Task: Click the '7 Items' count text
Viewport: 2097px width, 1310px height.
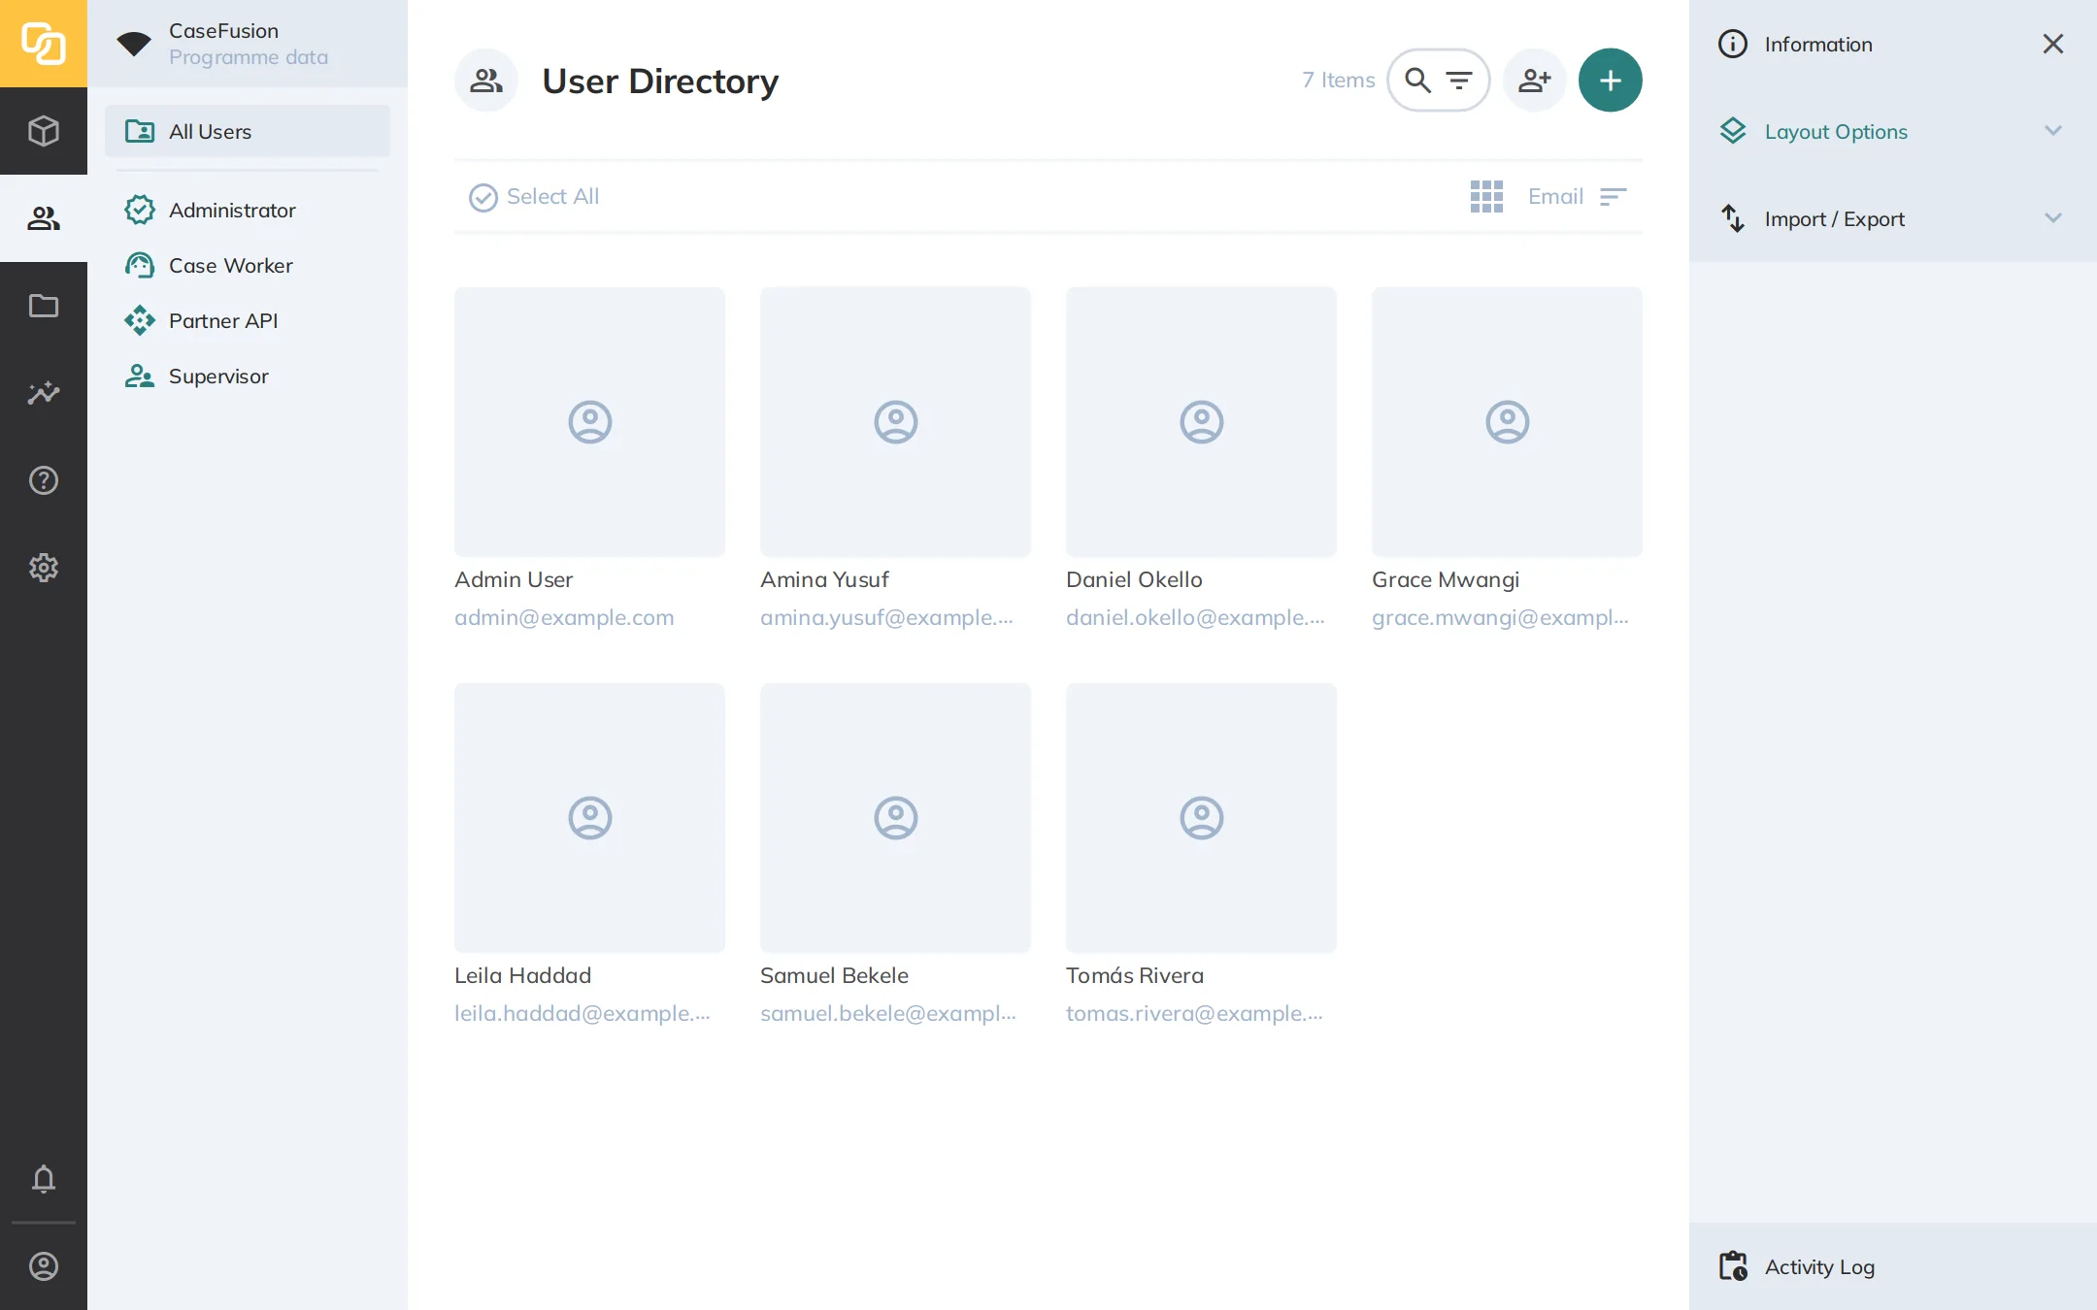Action: tap(1339, 80)
